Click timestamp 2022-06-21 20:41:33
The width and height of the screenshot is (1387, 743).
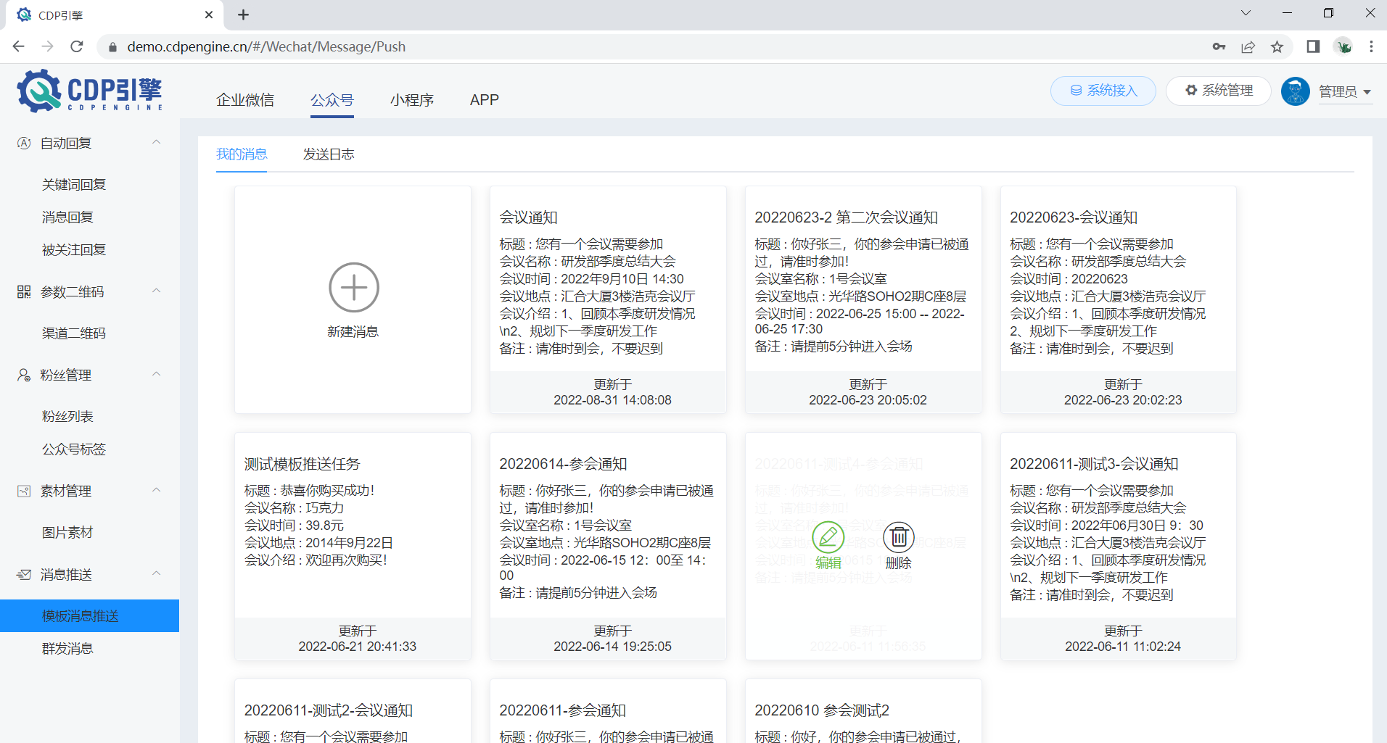[x=357, y=647]
